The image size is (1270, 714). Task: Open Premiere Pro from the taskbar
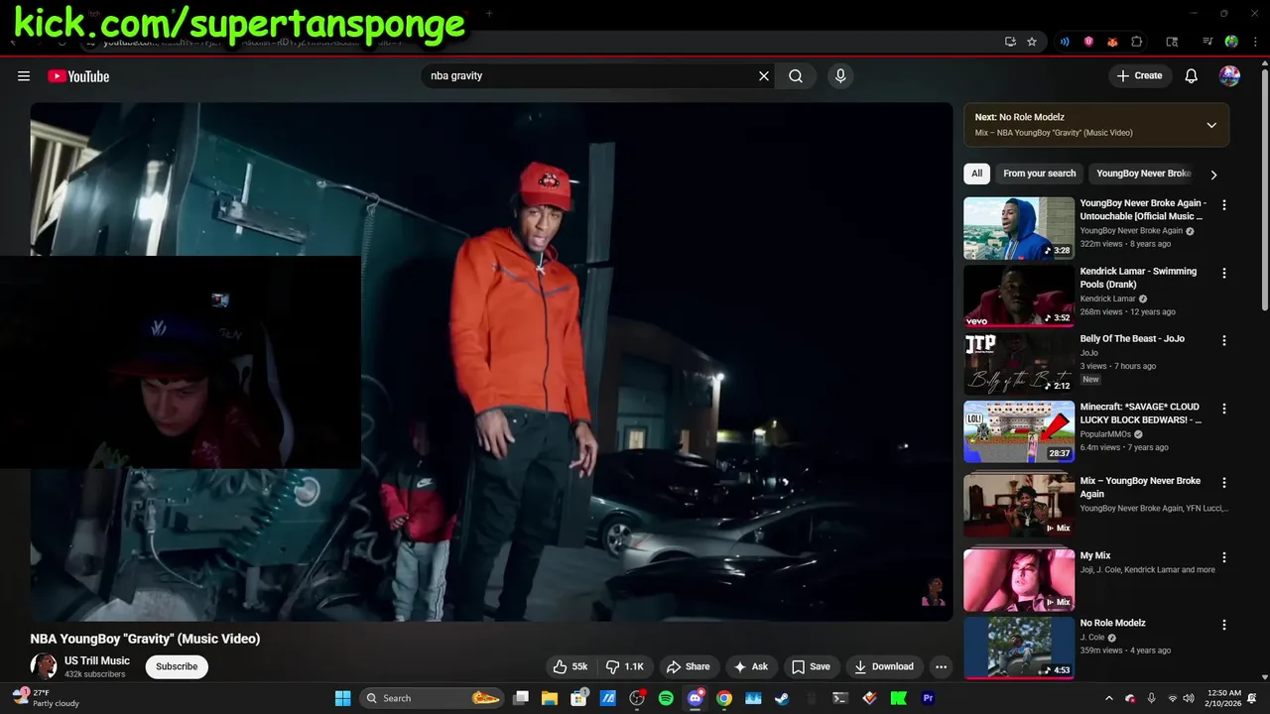pyautogui.click(x=929, y=698)
